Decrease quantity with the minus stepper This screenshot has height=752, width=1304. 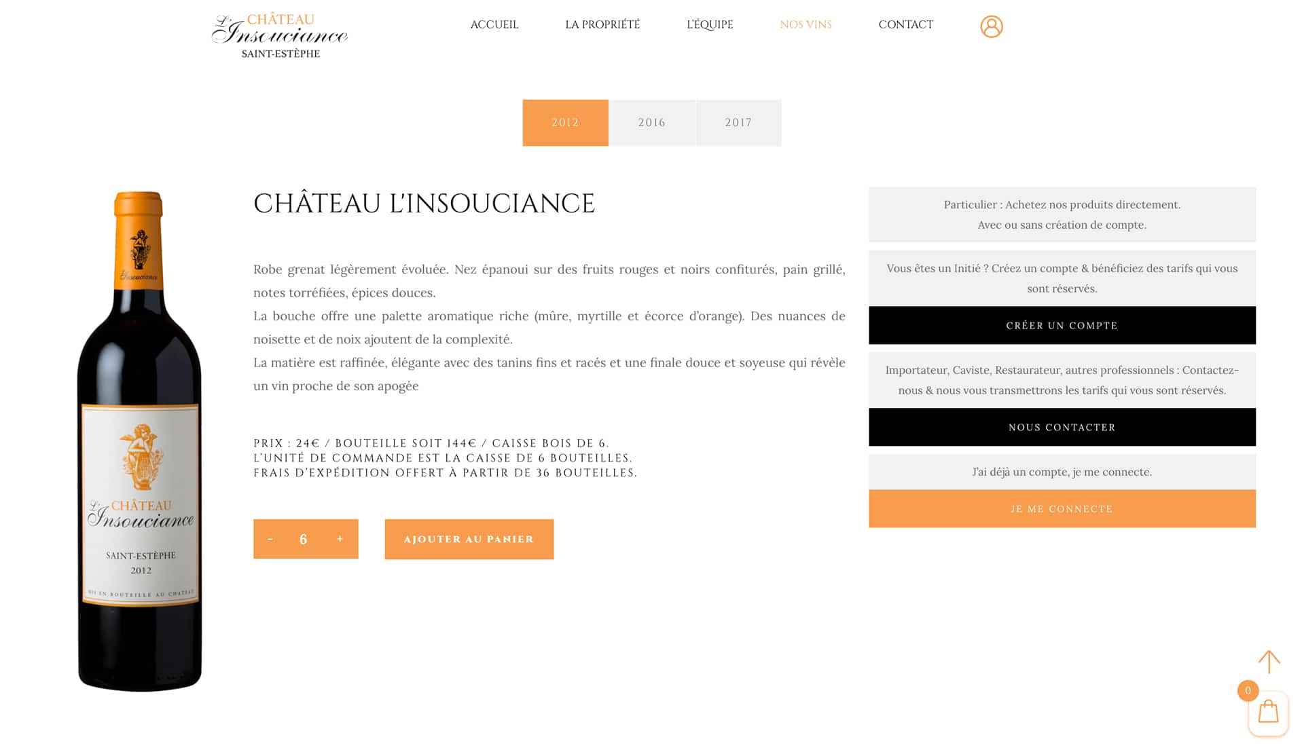coord(271,539)
